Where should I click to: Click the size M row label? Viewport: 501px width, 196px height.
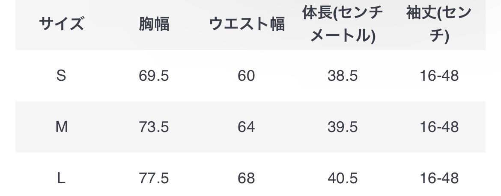(x=61, y=127)
